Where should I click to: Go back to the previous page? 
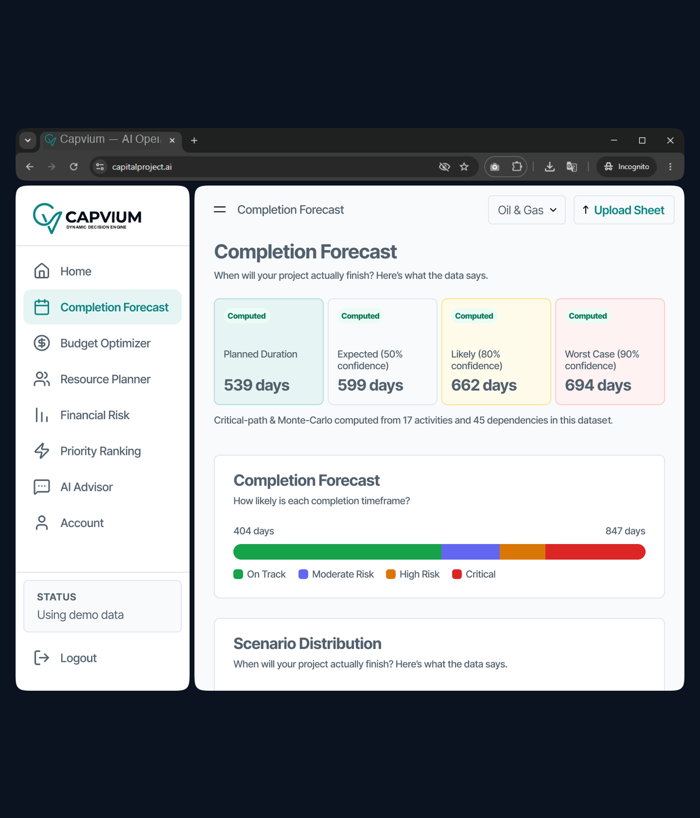(30, 167)
